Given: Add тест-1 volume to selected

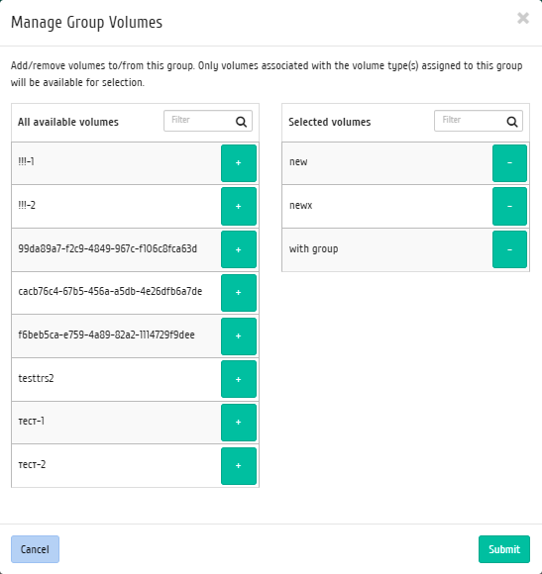Looking at the screenshot, I should click(x=239, y=423).
